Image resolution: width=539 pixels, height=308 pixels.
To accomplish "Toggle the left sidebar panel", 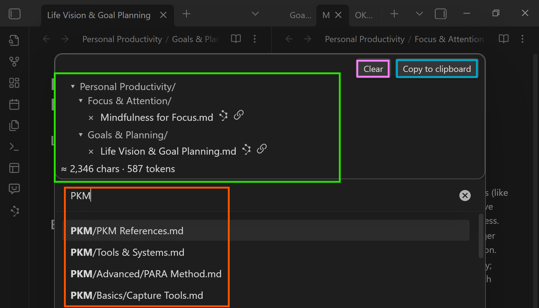I will click(14, 14).
